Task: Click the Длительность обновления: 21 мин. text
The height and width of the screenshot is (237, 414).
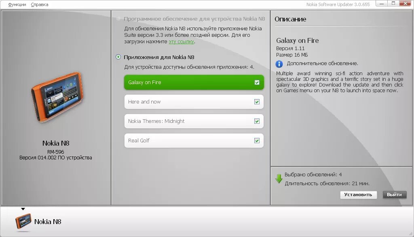Action: (327, 183)
